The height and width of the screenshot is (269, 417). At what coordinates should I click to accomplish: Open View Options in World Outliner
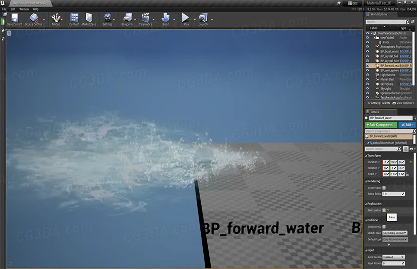coord(403,103)
